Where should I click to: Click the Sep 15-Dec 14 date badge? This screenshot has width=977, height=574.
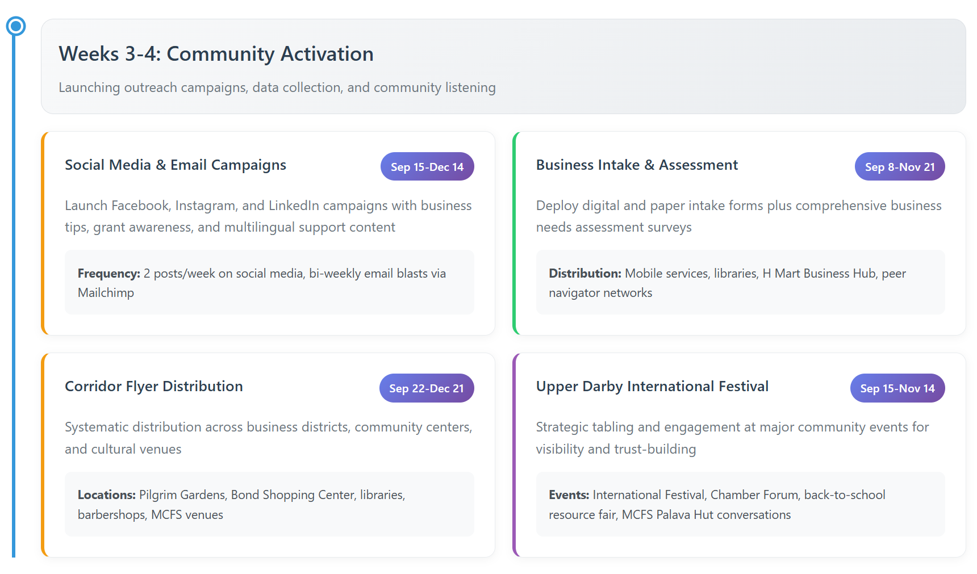(x=427, y=167)
